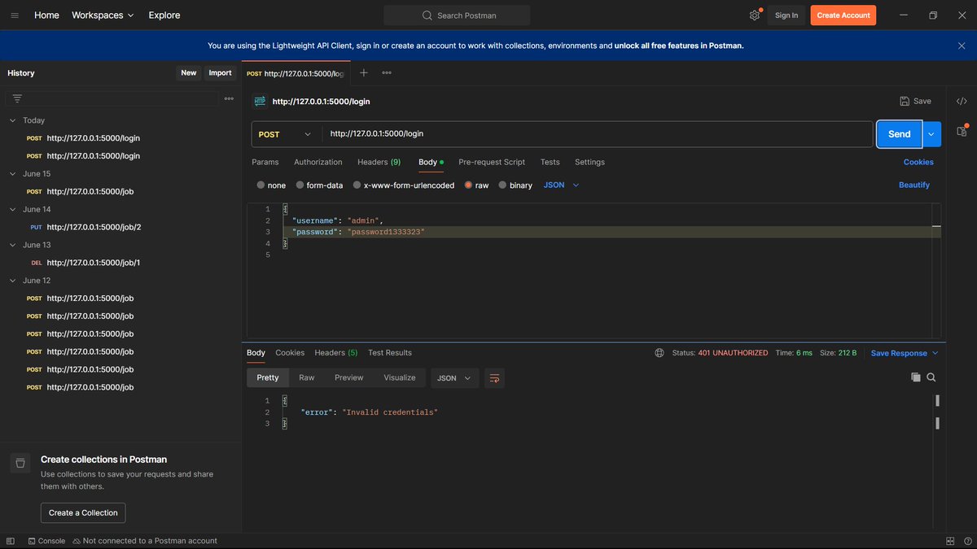977x549 pixels.
Task: Click the Create Account button
Action: coord(843,15)
